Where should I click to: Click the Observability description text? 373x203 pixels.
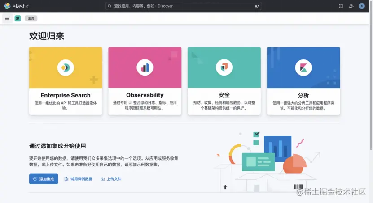pyautogui.click(x=145, y=105)
